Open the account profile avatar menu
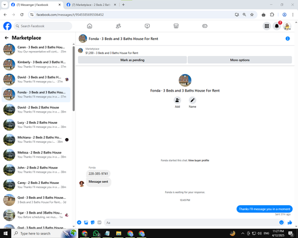Viewport: 298px width, 238px height. [x=287, y=26]
